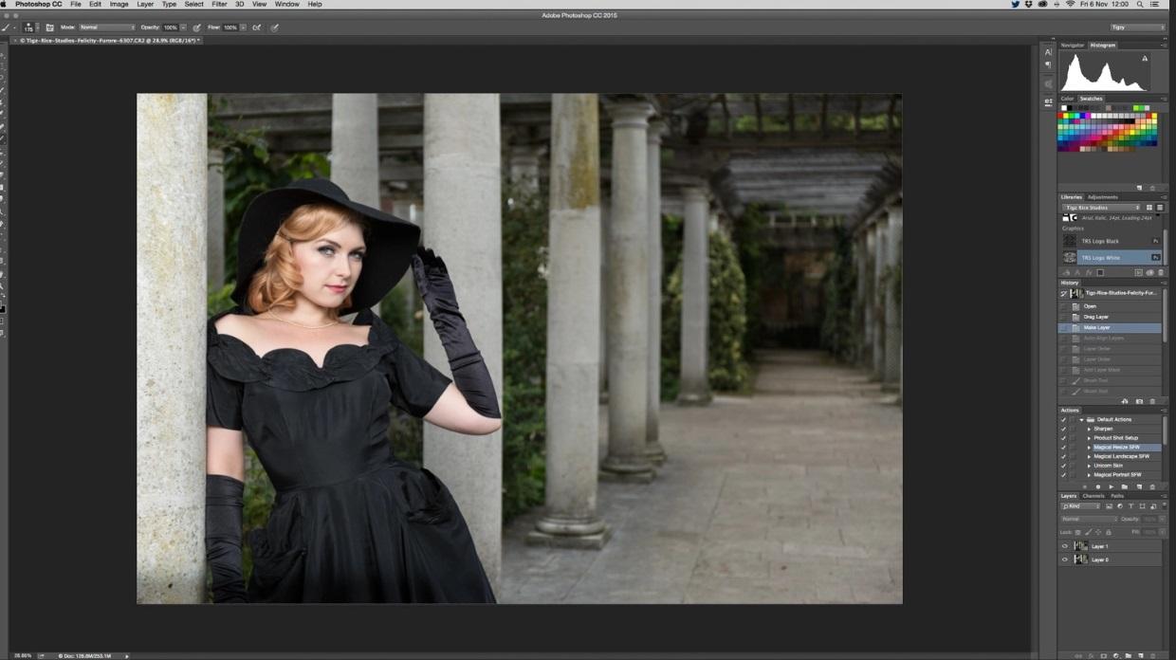Open the Tigz Rice Studios library dropdown

(x=1102, y=208)
